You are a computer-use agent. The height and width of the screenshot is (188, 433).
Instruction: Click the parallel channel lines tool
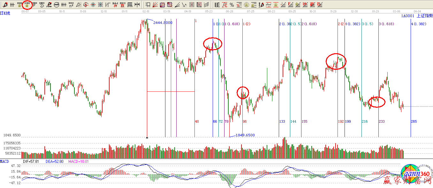click(207, 5)
